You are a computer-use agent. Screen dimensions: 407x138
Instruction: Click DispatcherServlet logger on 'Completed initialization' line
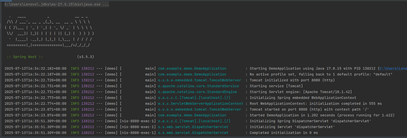(193, 133)
